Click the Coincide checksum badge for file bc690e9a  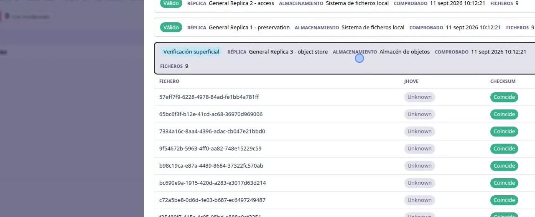(504, 183)
